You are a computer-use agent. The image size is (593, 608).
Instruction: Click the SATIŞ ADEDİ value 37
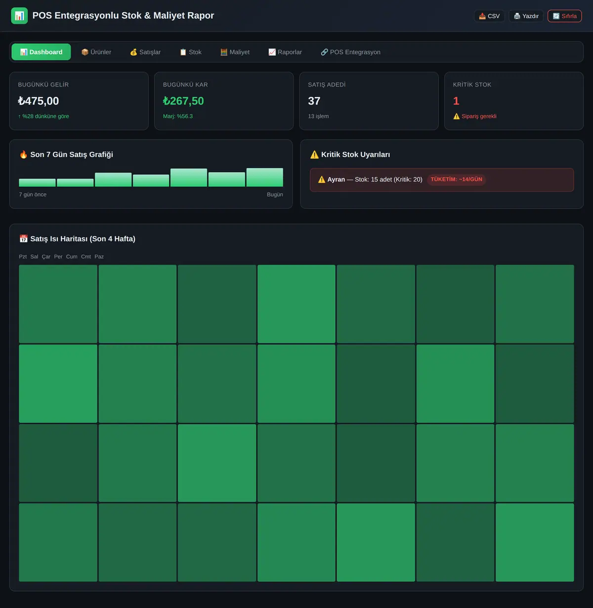pyautogui.click(x=314, y=101)
